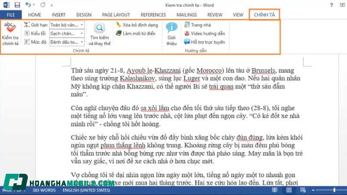The height and width of the screenshot is (195, 347).
Task: Click the Save icon in quick access toolbar
Action: pos(17,5)
